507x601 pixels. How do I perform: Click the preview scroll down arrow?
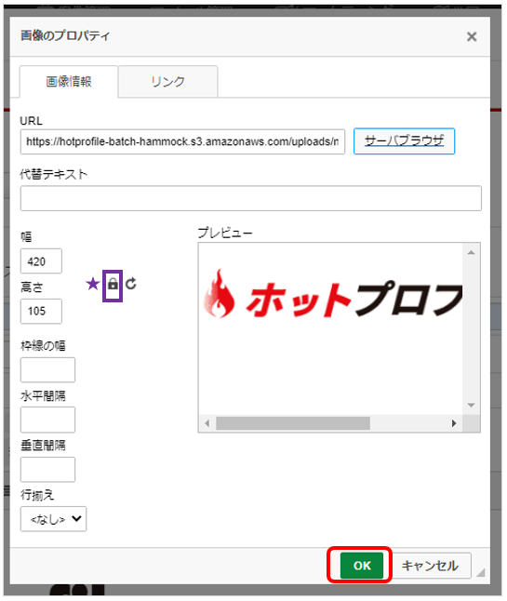[471, 405]
